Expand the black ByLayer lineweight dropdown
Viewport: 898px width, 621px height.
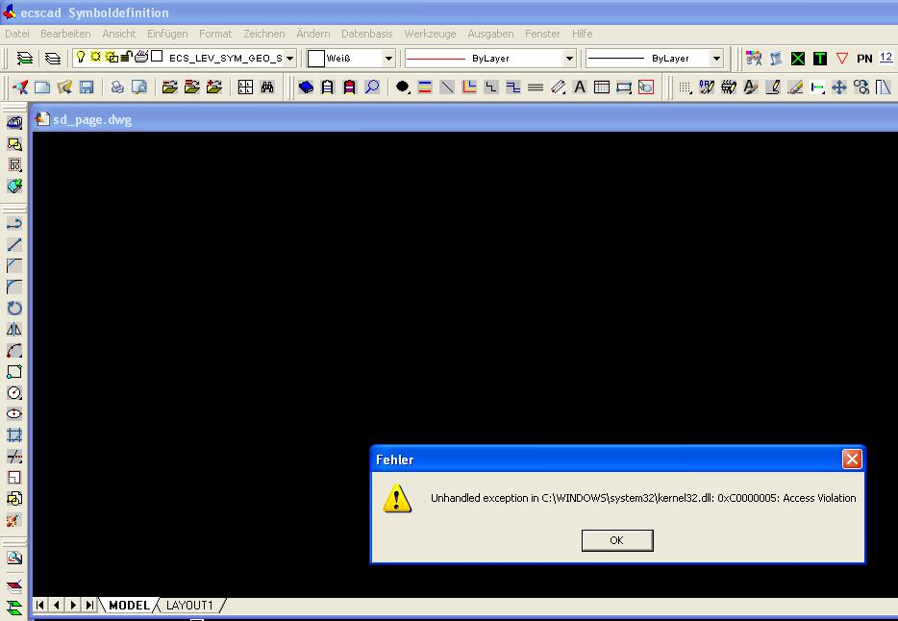pyautogui.click(x=716, y=59)
